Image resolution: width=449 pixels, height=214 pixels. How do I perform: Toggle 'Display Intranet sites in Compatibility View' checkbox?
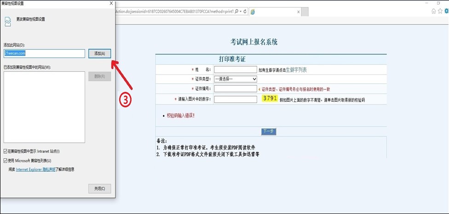(x=6, y=151)
